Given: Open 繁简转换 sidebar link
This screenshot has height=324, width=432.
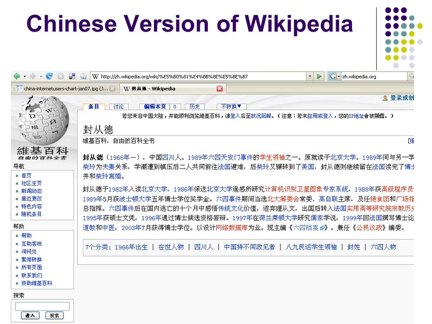Looking at the screenshot, I should click(x=31, y=259).
